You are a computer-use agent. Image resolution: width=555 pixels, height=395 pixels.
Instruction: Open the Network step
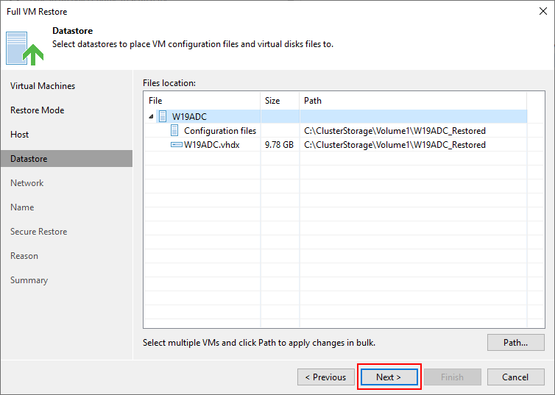[x=27, y=183]
